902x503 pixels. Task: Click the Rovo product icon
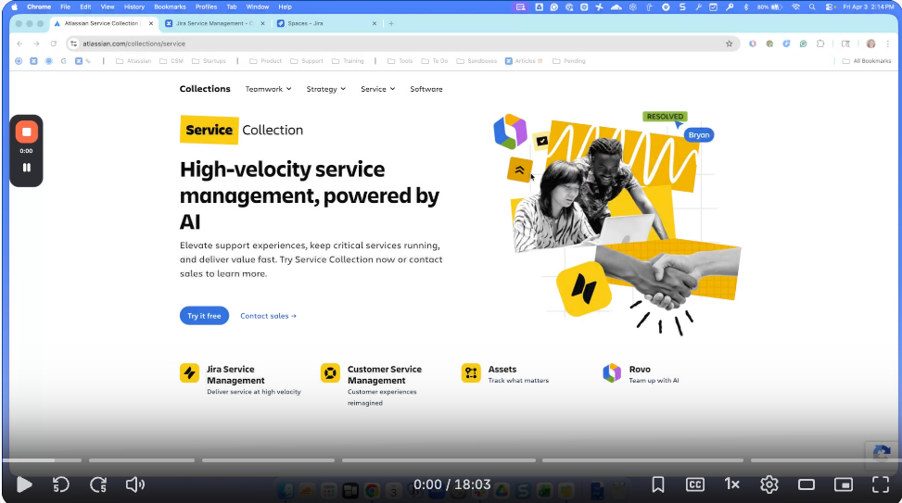coord(612,373)
